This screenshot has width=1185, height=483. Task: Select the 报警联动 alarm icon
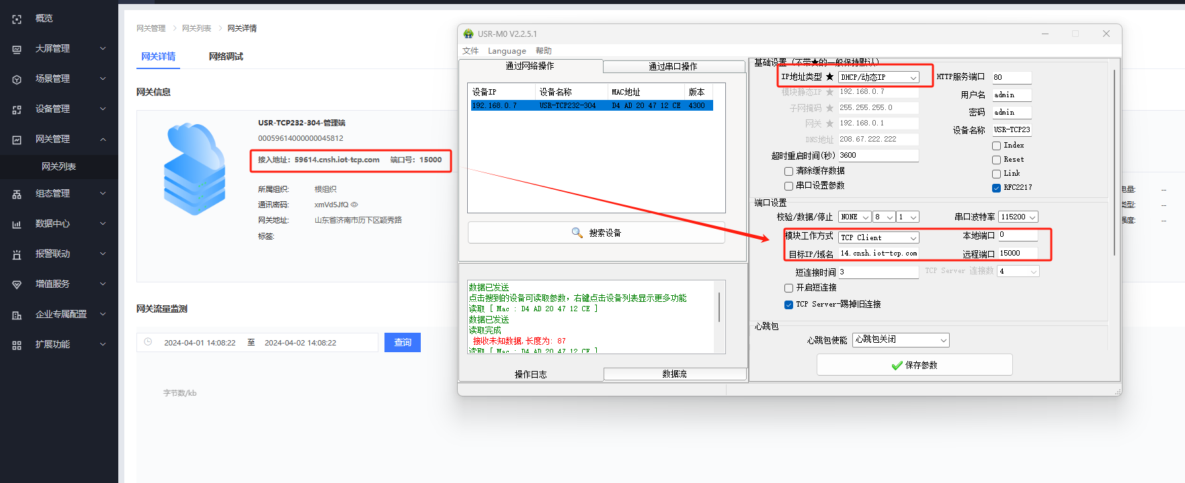17,254
